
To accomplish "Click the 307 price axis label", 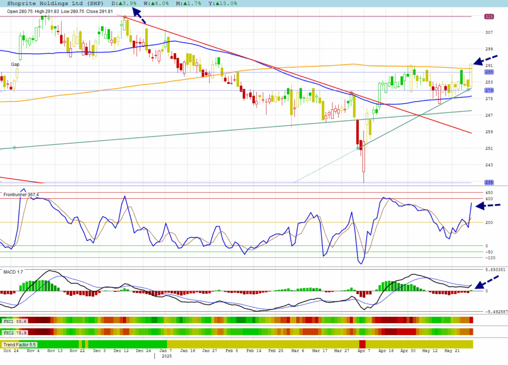I will pyautogui.click(x=489, y=32).
